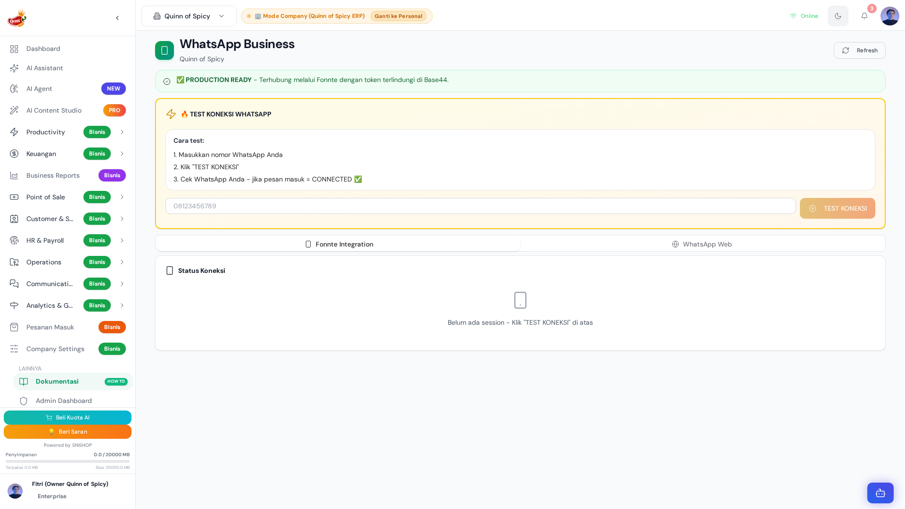Viewport: 905px width, 509px height.
Task: Open notifications bell with 3 badge
Action: 864,16
